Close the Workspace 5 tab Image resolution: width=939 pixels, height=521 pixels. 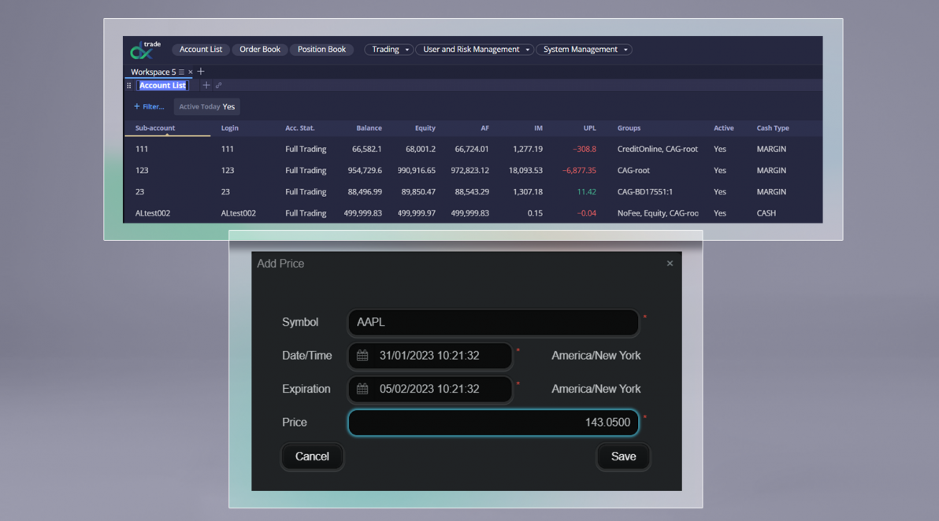tap(190, 72)
